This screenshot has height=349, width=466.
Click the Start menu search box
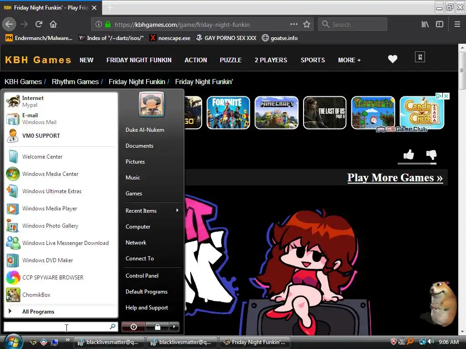pos(61,327)
